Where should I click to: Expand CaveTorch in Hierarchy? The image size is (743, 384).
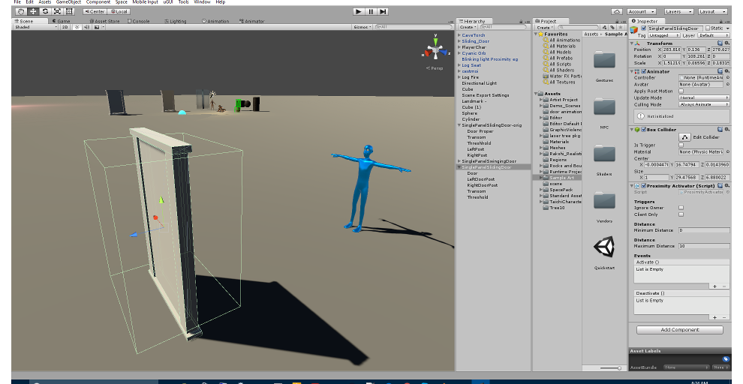tap(459, 35)
